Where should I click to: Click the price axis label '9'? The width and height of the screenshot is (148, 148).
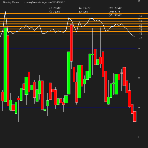click(x=138, y=137)
